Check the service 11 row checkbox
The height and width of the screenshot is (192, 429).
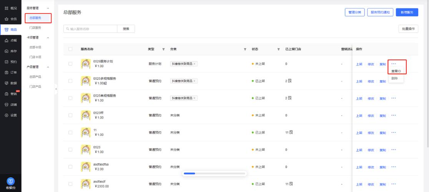[71, 132]
